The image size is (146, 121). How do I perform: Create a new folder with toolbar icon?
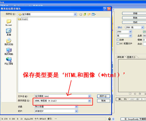[89, 14]
